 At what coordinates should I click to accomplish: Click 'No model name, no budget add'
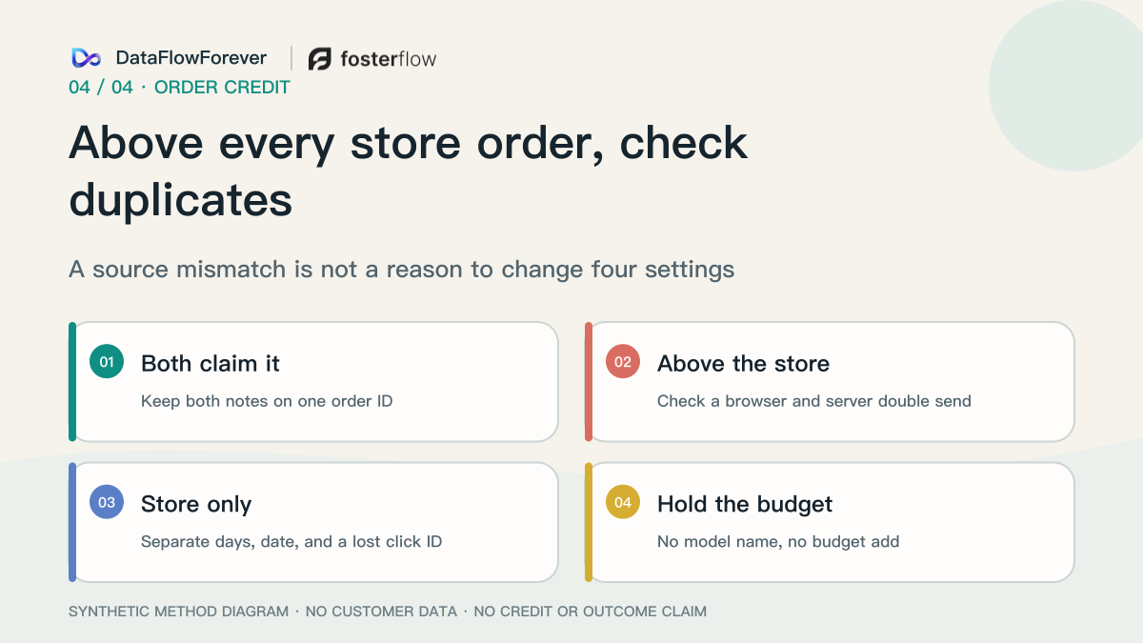(778, 542)
